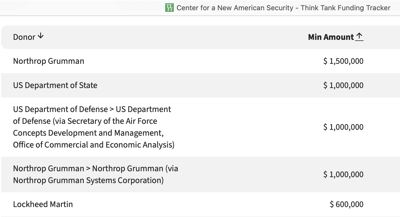Viewport: 400px width, 217px height.
Task: Open the US Department of State donor
Action: 55,85
